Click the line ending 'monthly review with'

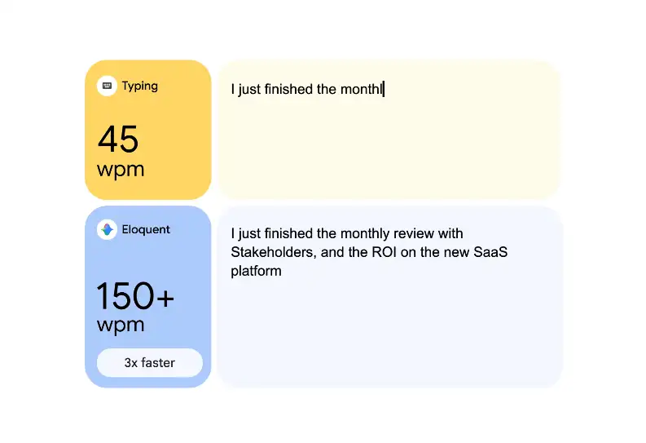347,233
